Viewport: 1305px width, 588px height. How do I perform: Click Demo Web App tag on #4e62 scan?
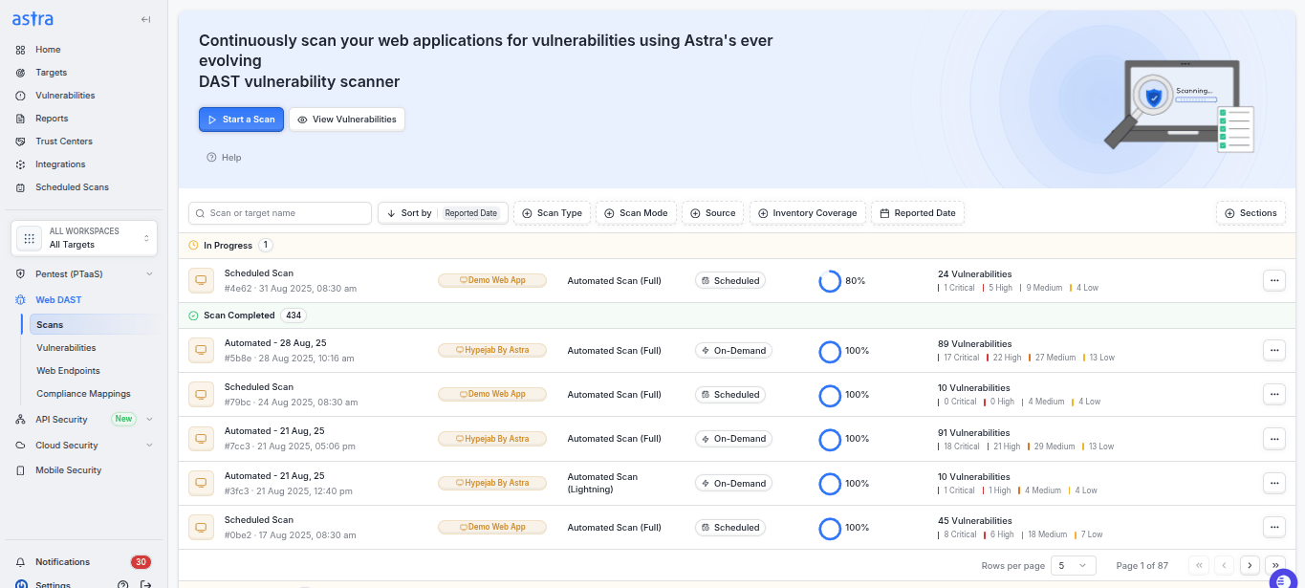click(492, 280)
